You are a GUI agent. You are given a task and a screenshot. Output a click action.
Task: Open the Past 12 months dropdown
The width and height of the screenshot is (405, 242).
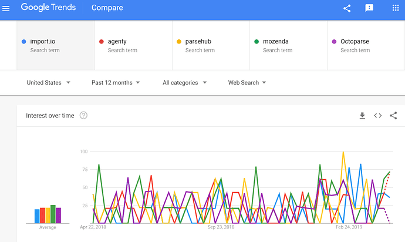coord(116,82)
